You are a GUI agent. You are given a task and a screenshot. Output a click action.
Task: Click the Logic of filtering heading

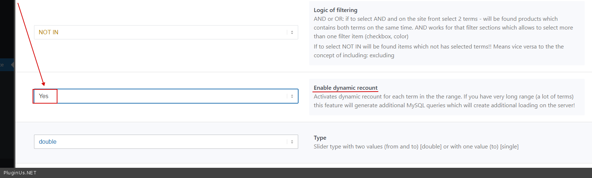(x=335, y=10)
